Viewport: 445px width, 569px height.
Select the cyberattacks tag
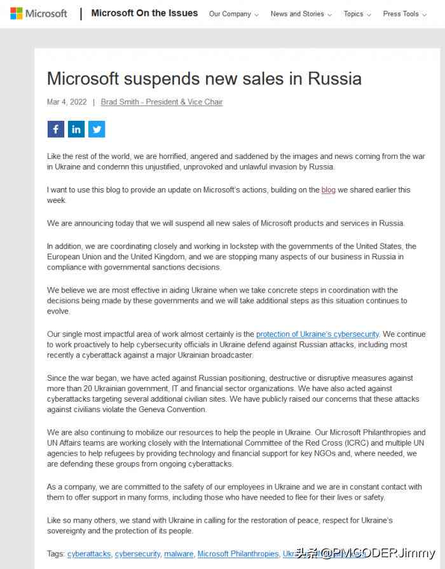pyautogui.click(x=89, y=554)
